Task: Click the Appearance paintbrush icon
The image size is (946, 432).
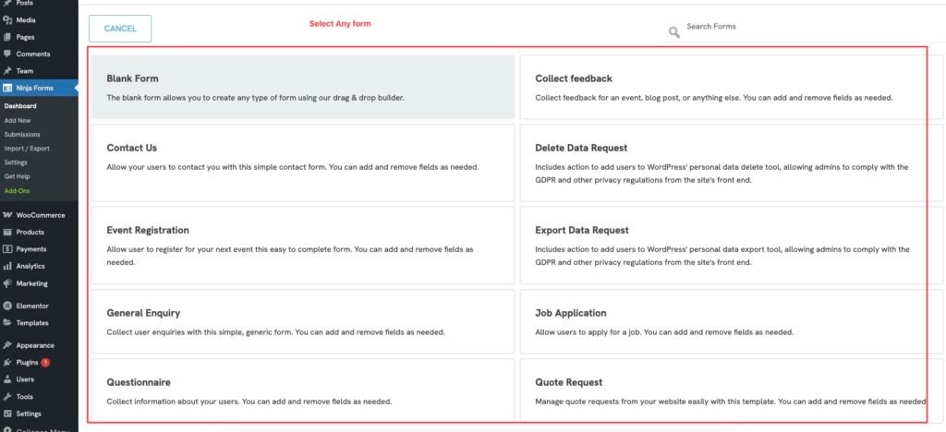Action: pos(7,345)
